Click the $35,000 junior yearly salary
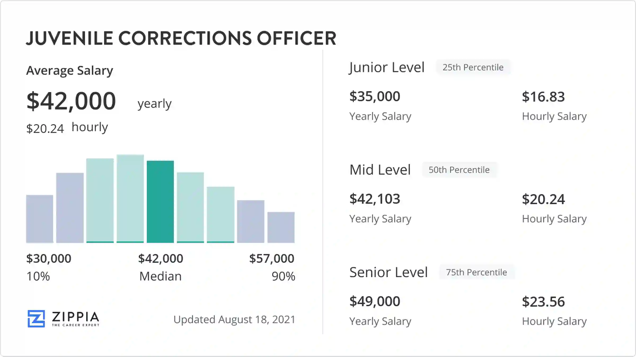Screen dimensions: 636x357 pos(375,97)
